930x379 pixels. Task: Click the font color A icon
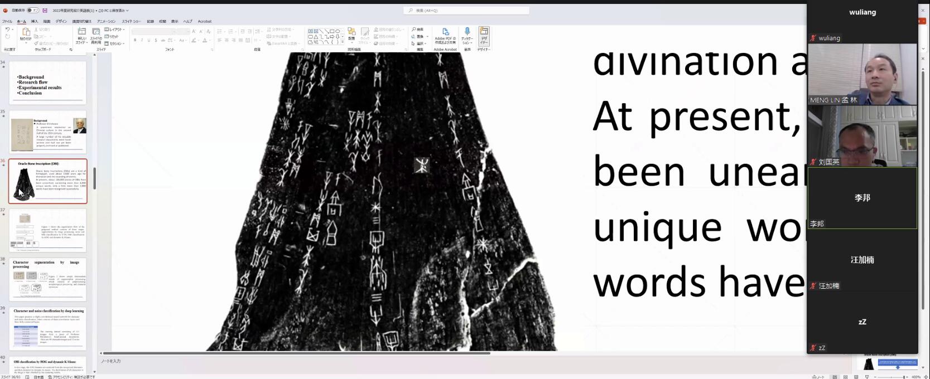205,40
